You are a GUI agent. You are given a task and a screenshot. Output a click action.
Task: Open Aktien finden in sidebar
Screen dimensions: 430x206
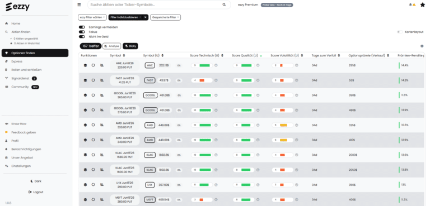(x=21, y=32)
